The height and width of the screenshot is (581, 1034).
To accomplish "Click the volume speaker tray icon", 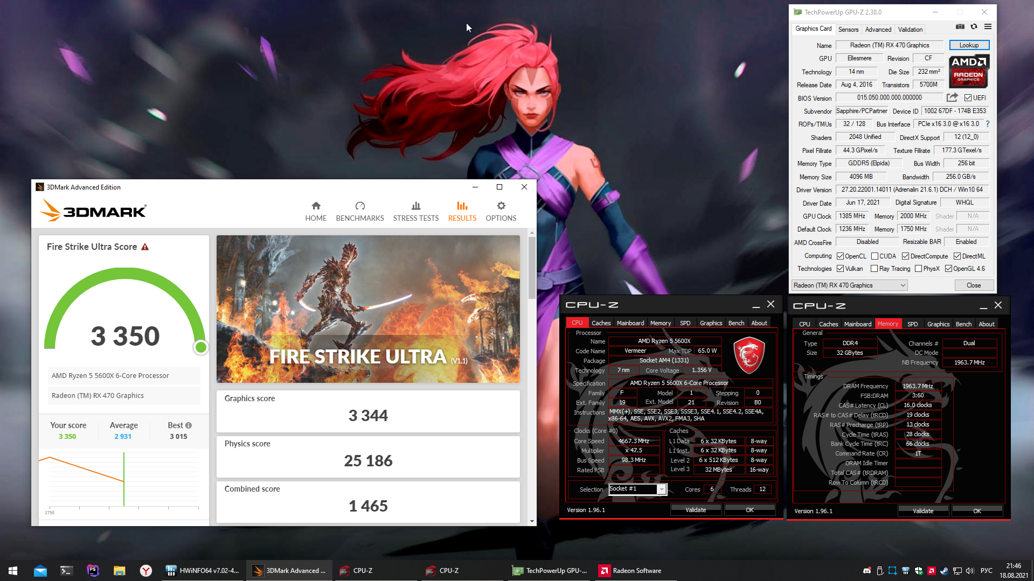I will tap(970, 571).
